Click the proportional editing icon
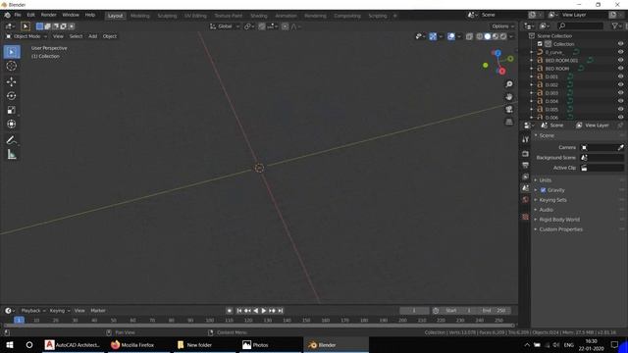This screenshot has height=353, width=628. click(x=285, y=26)
